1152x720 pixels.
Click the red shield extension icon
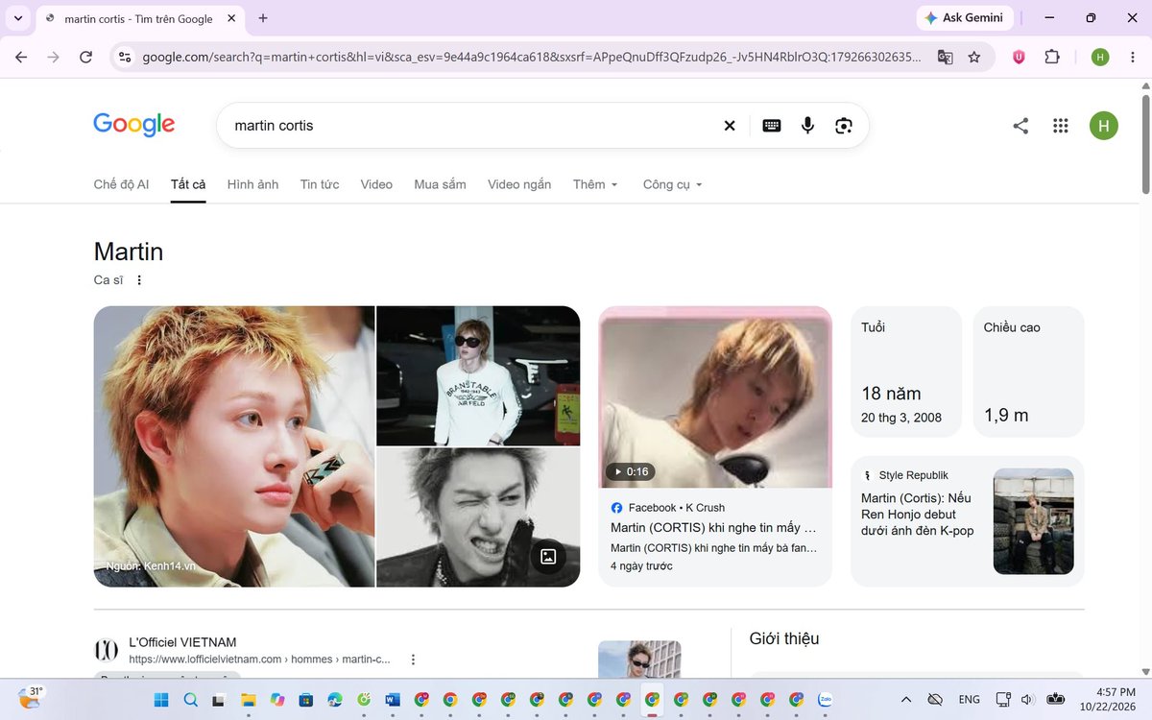tap(1019, 57)
